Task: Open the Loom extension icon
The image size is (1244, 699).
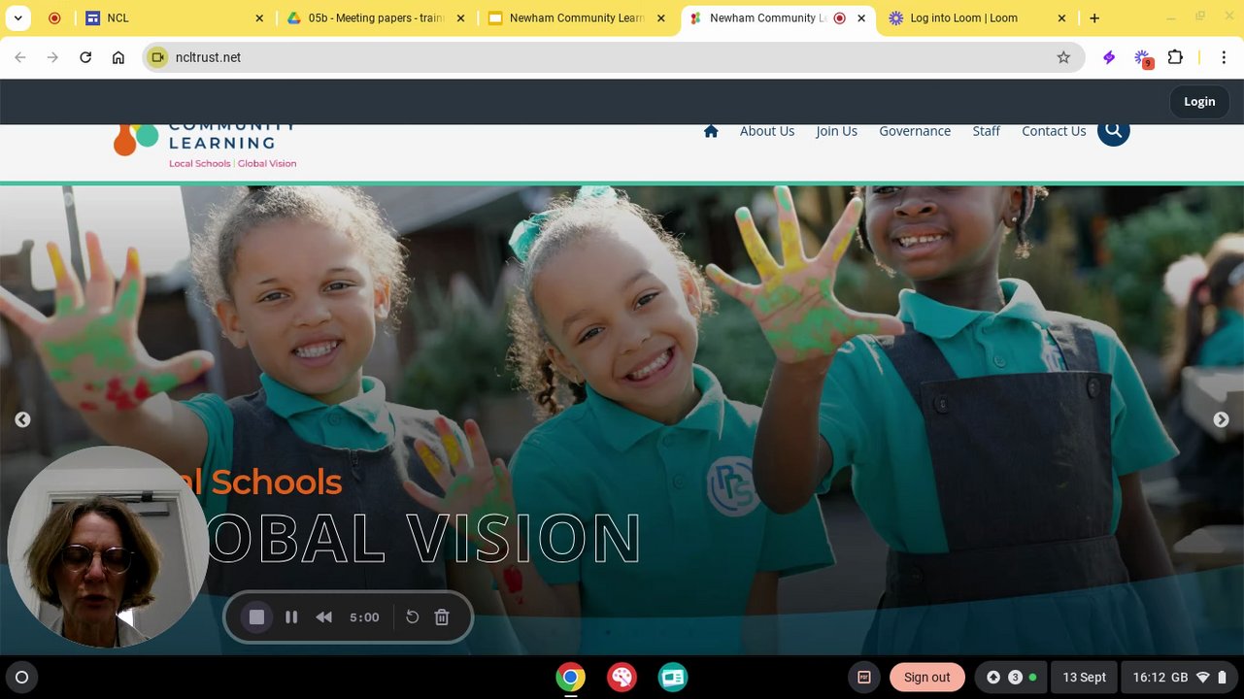Action: [x=1142, y=58]
